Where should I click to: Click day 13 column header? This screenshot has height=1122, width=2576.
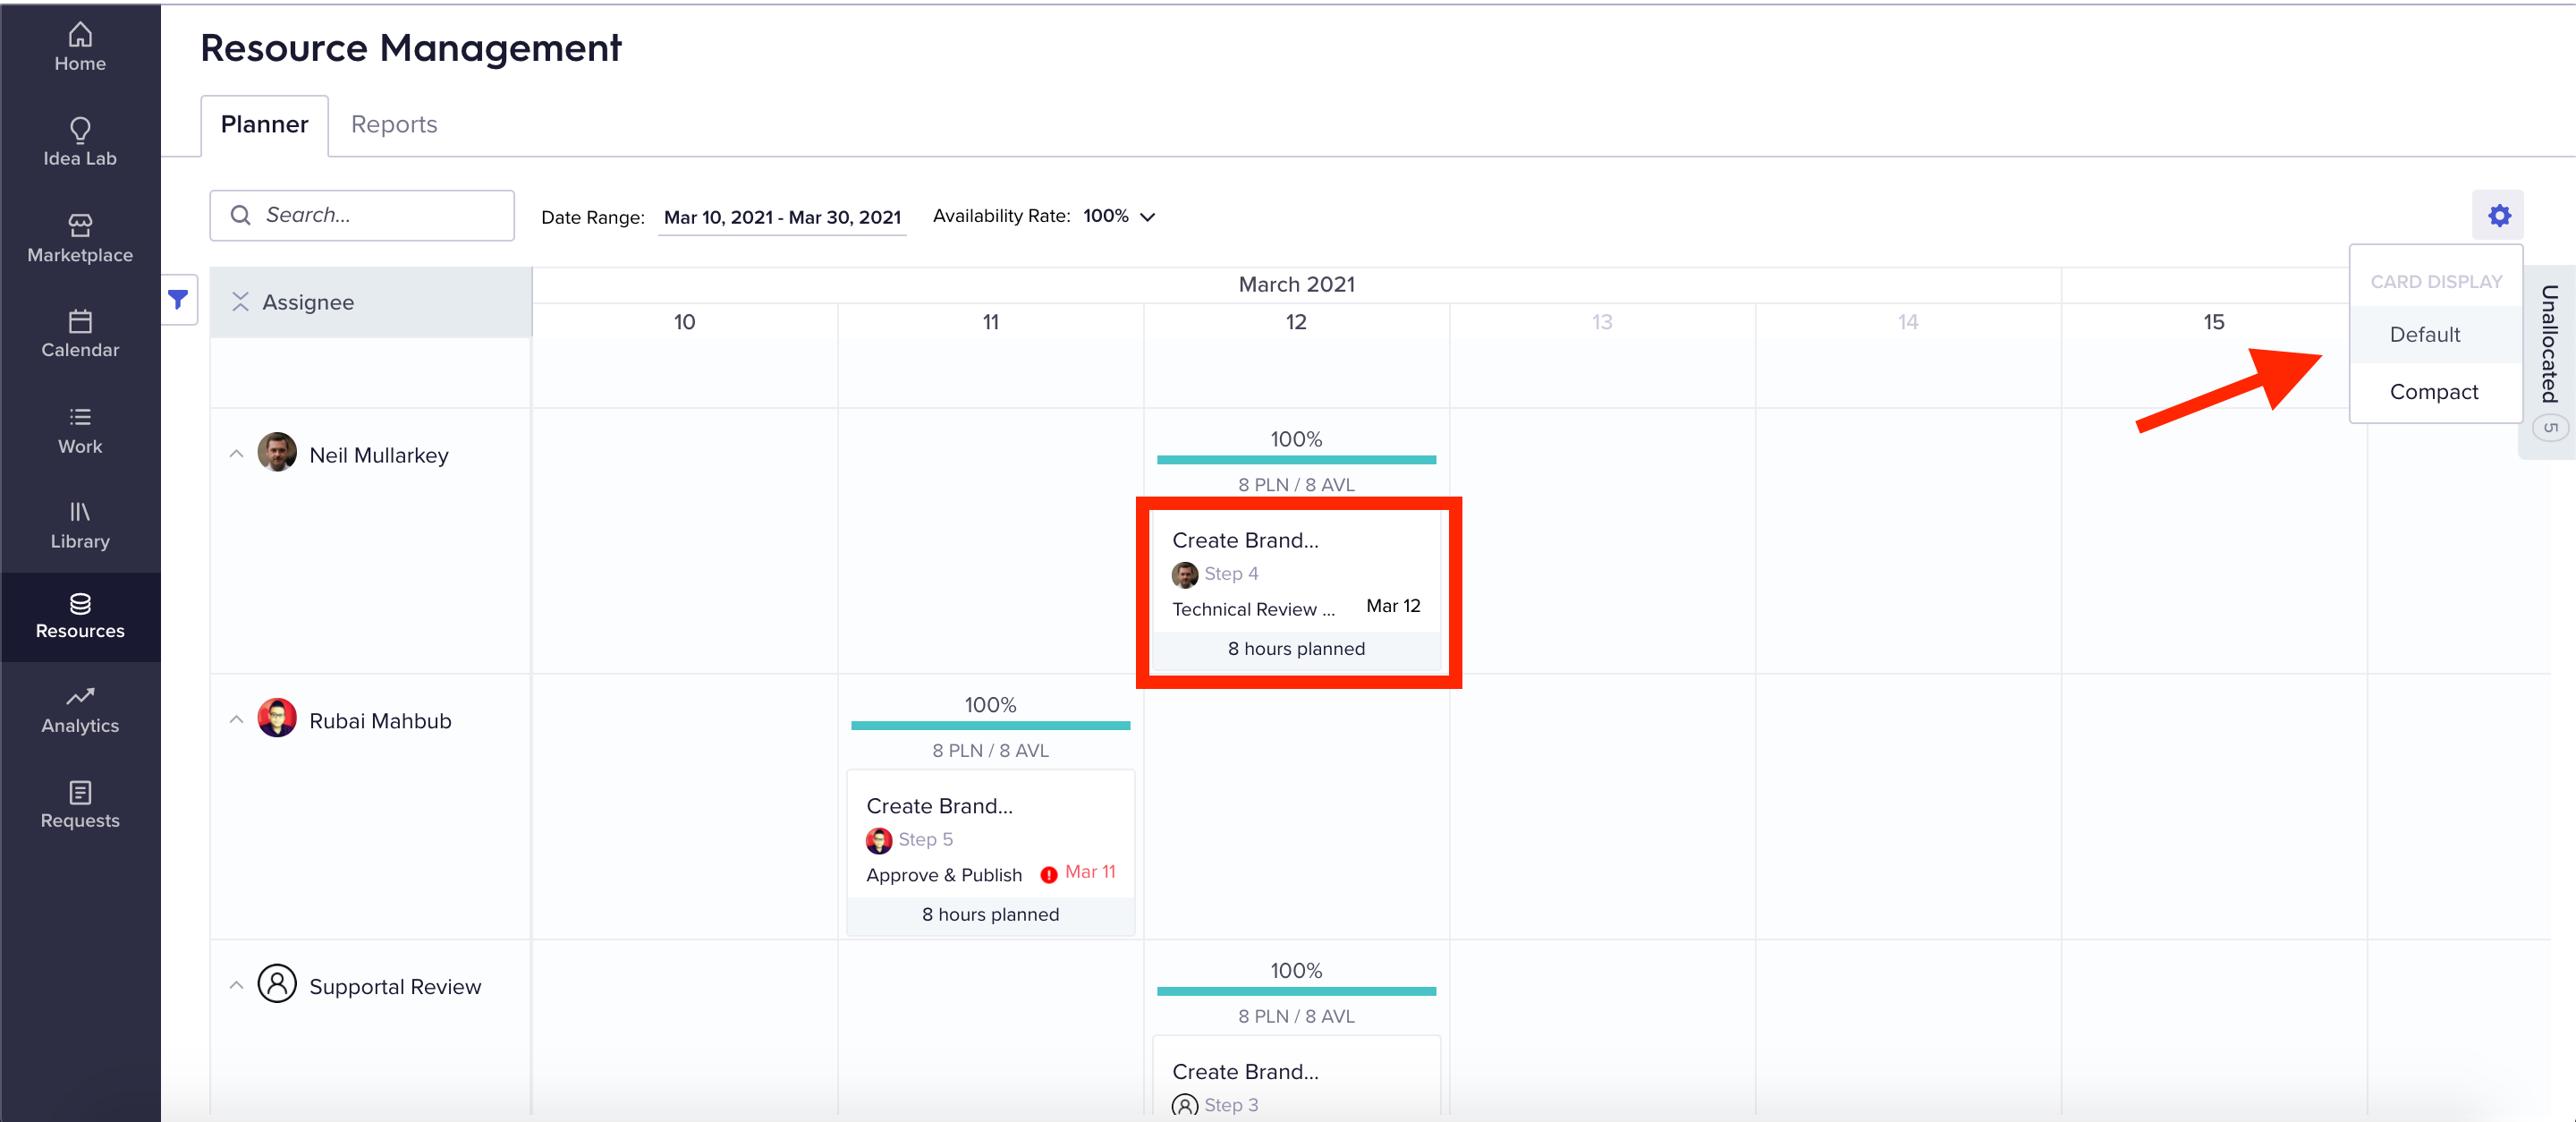tap(1603, 322)
